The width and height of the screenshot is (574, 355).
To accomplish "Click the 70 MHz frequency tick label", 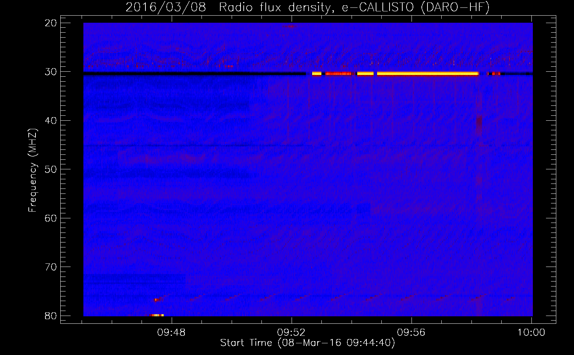I will [x=51, y=267].
